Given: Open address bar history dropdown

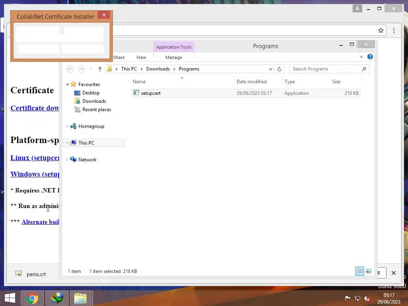Looking at the screenshot, I should pos(271,69).
